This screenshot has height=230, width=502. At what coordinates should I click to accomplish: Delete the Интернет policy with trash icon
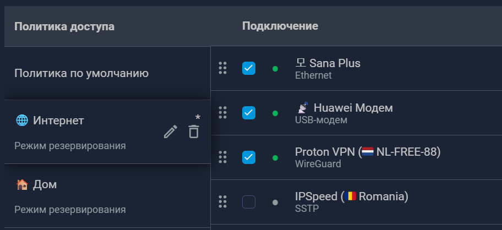[x=194, y=132]
